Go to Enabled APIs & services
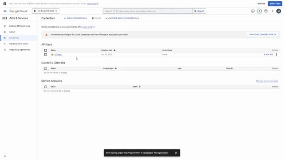284x160 pixels. (20, 26)
